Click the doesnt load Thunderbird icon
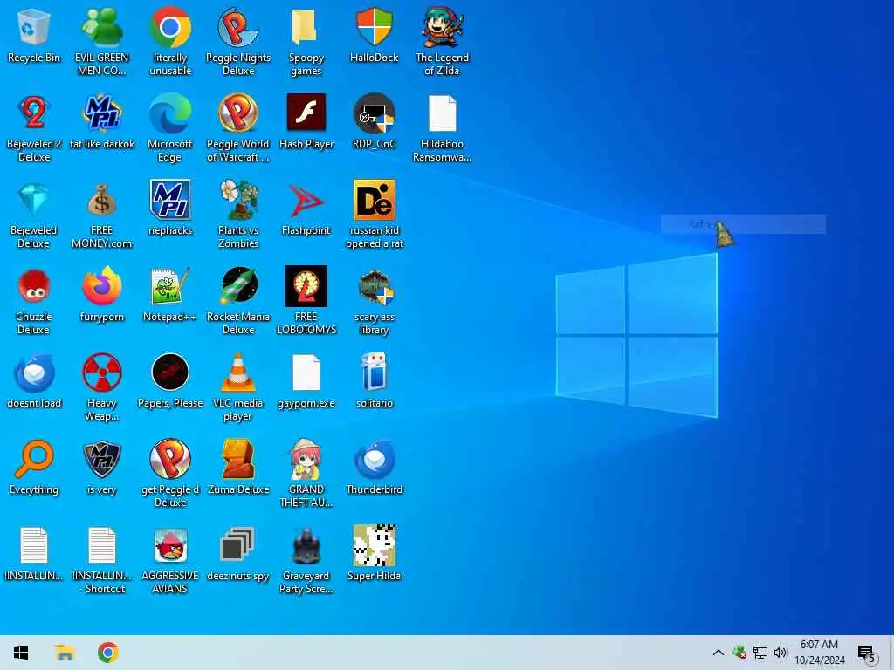 34,373
